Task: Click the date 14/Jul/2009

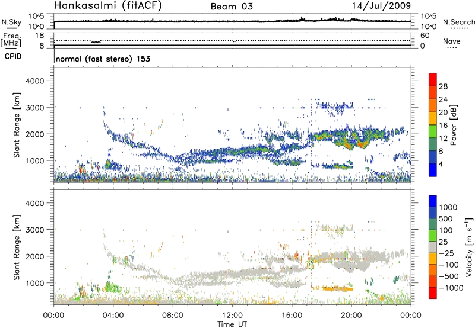Action: click(381, 5)
